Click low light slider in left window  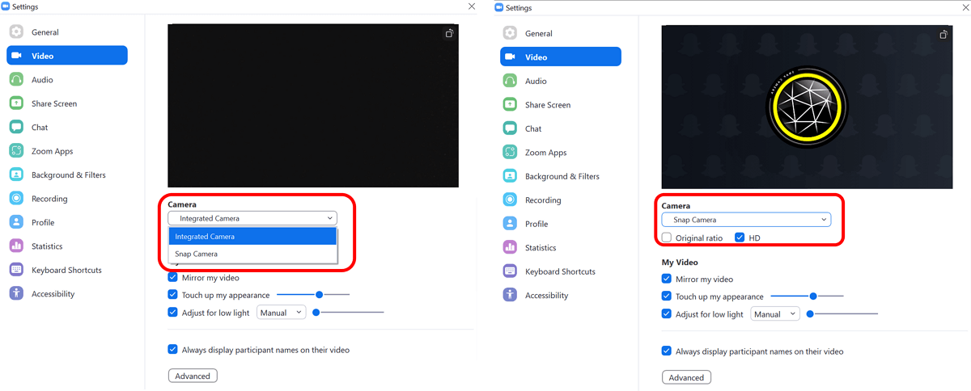tap(348, 312)
